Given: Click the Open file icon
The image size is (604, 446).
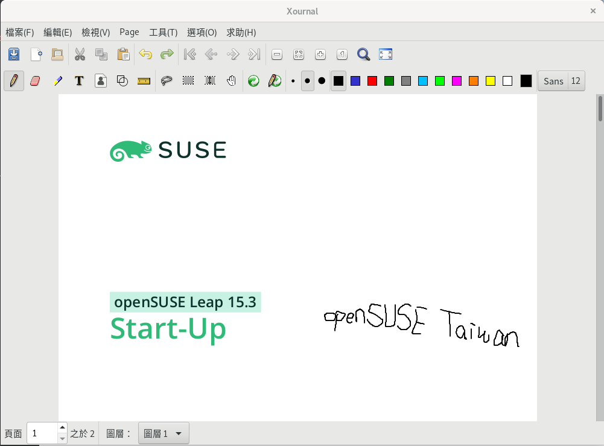Looking at the screenshot, I should [x=57, y=54].
